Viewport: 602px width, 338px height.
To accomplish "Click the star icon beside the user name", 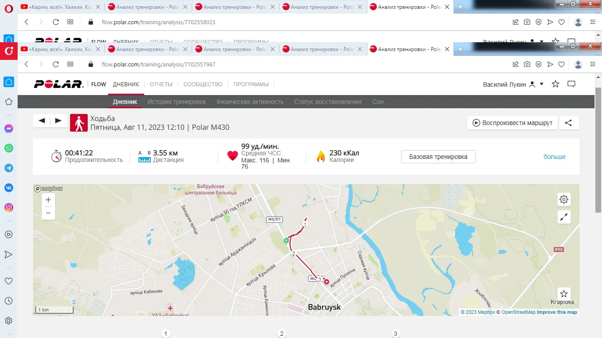I will click(556, 84).
